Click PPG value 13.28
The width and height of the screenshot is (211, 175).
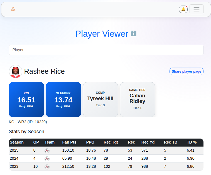pos(91,166)
